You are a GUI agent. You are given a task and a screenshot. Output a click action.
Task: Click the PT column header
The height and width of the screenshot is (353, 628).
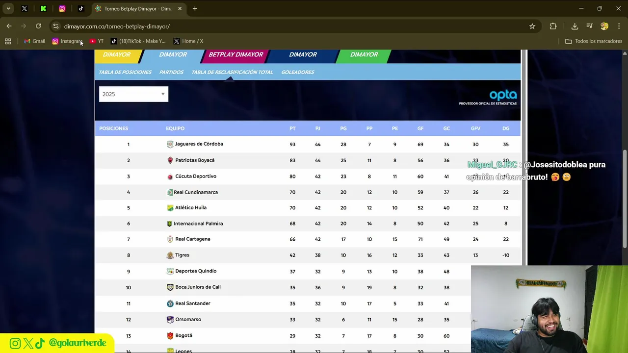(292, 128)
